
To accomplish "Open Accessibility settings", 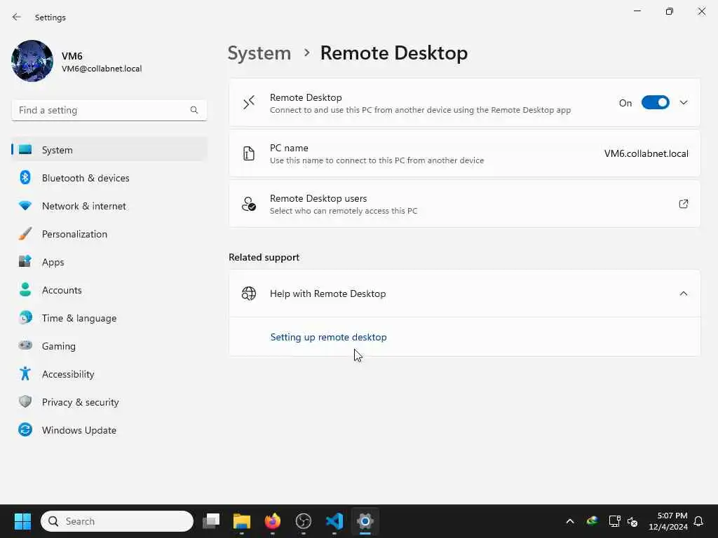I will [x=109, y=374].
